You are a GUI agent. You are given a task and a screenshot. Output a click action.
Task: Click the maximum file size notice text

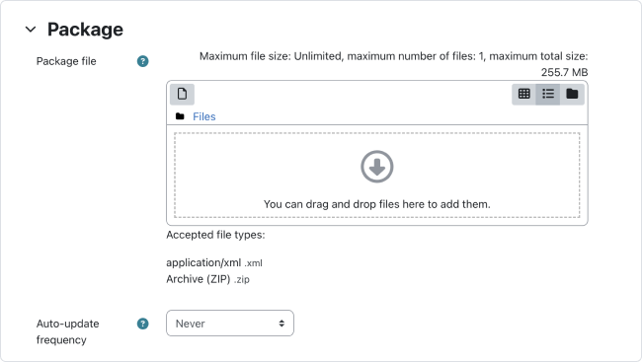[393, 64]
